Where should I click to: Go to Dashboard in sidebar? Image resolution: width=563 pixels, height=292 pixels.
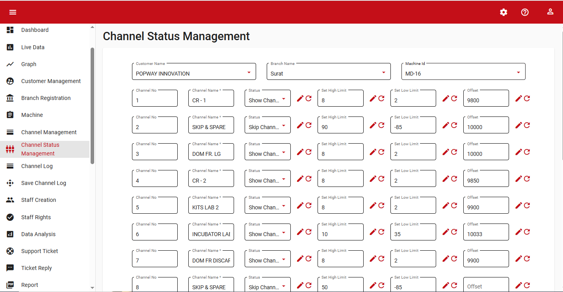click(35, 30)
